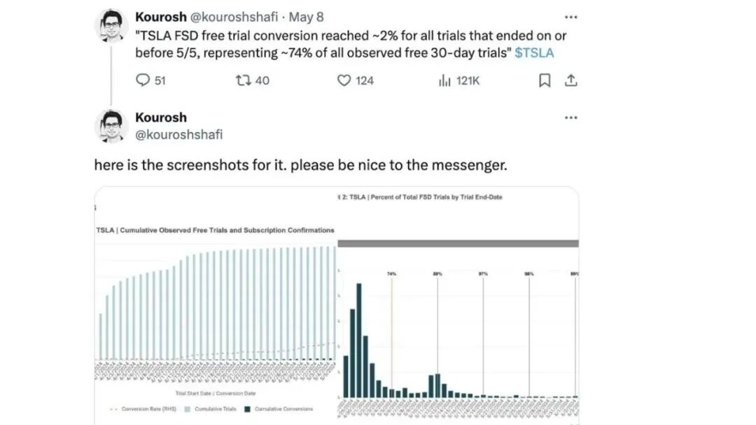
Task: Open Kourosh's avatar on the reply tweet
Action: [x=111, y=126]
